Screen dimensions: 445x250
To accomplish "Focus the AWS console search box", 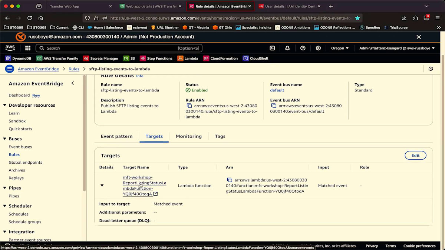I will coord(119,48).
